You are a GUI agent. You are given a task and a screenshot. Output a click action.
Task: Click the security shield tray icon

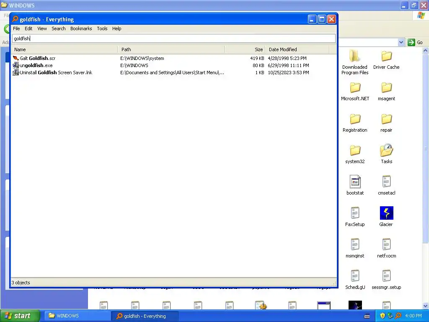tap(382, 316)
